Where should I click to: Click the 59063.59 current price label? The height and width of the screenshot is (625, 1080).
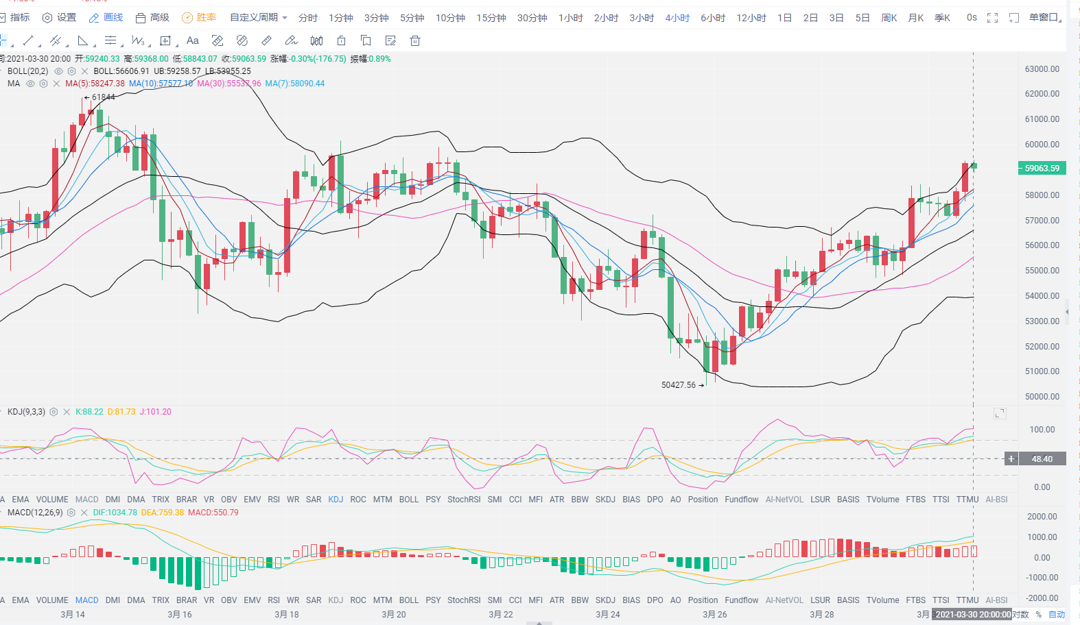[1042, 168]
